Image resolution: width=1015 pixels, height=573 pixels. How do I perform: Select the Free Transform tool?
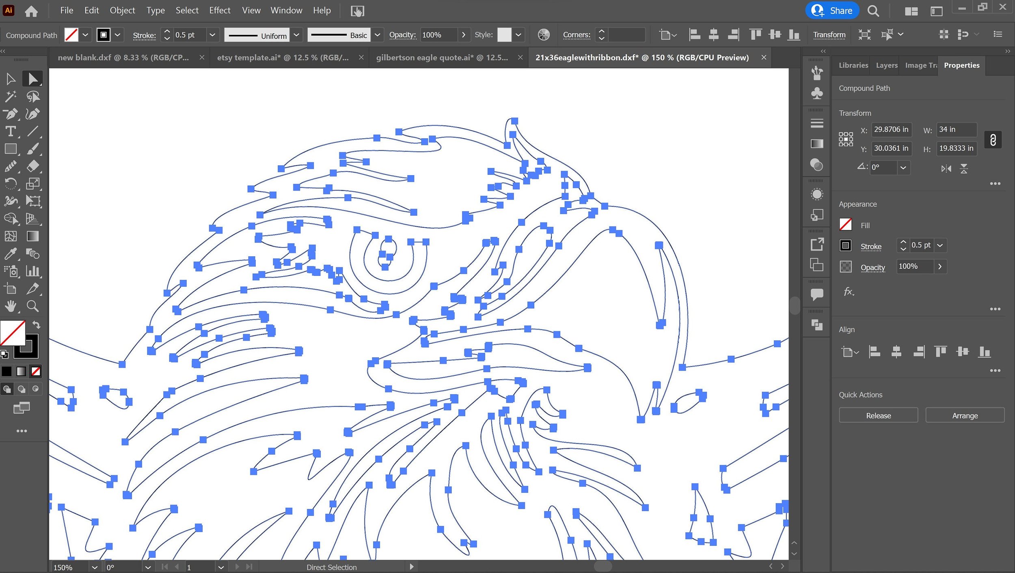point(33,201)
